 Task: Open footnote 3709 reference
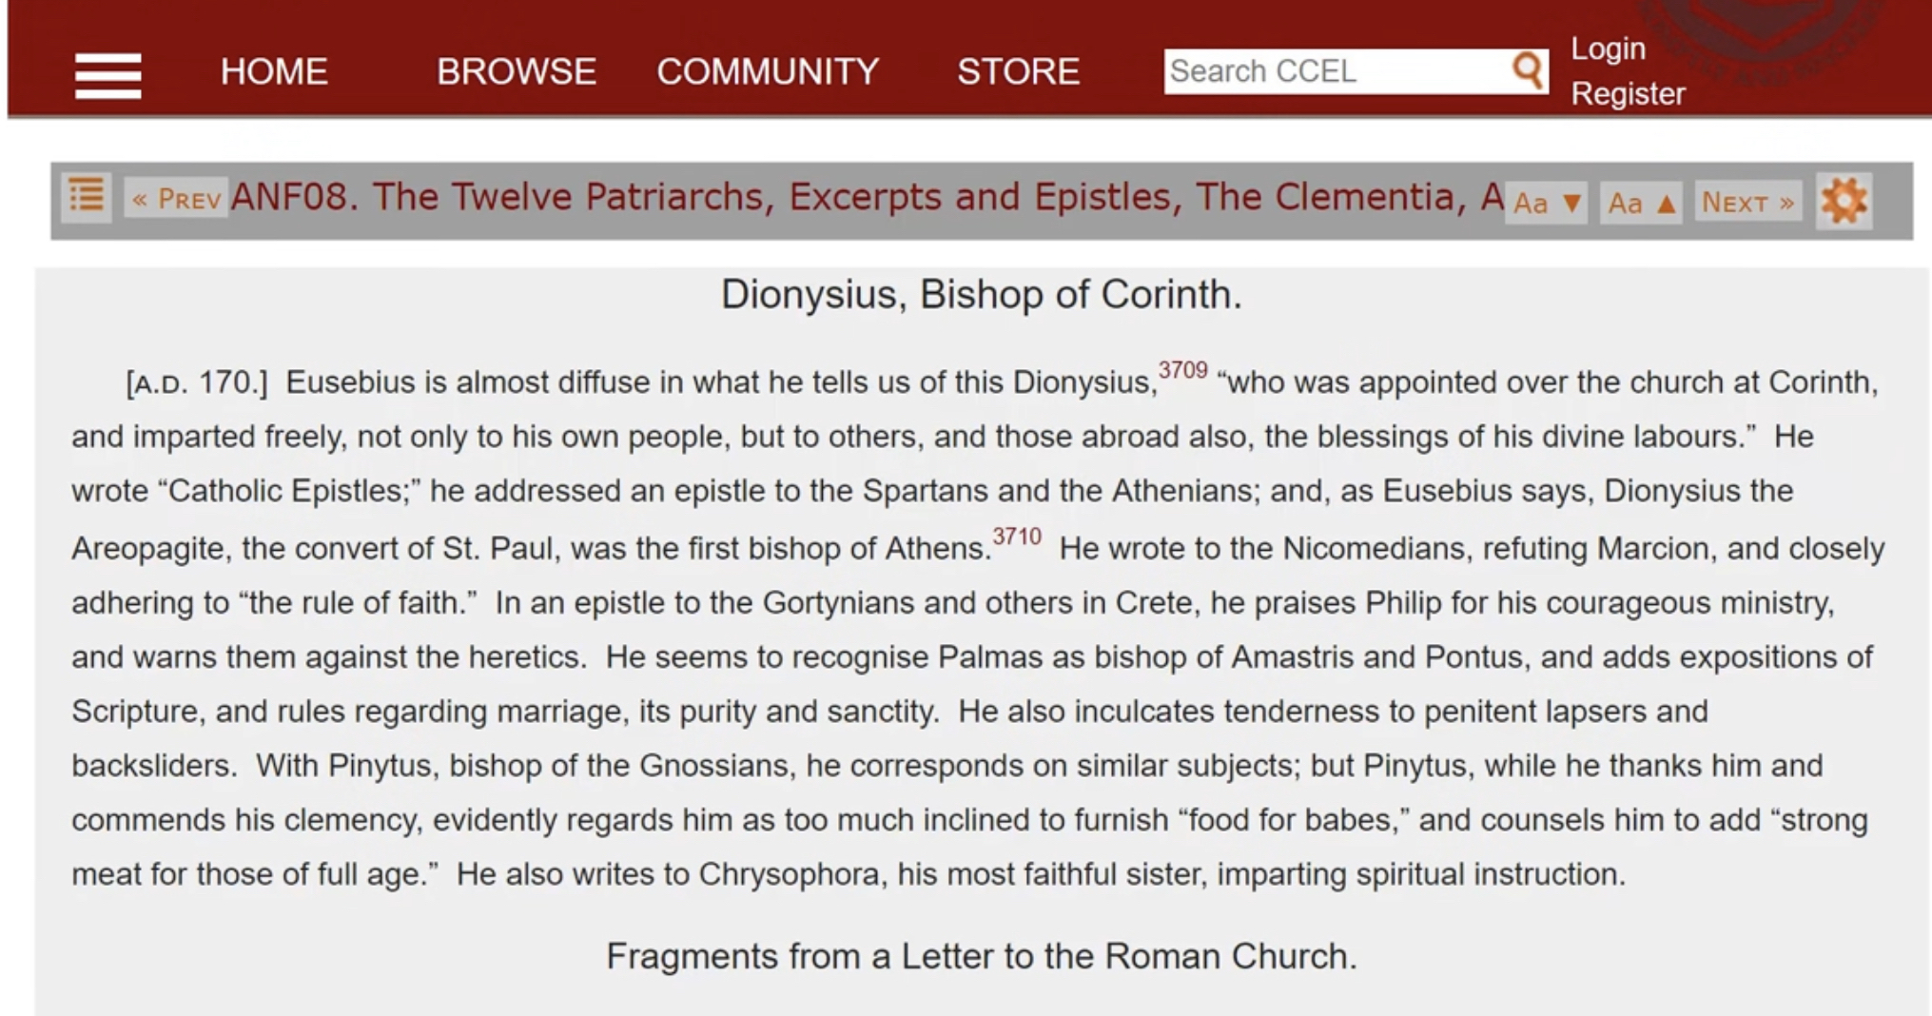coord(1182,370)
